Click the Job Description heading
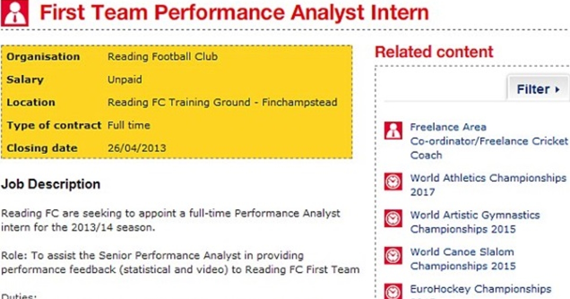 click(x=51, y=184)
